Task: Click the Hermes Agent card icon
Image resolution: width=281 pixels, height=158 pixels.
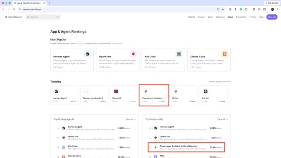Action: pyautogui.click(x=88, y=54)
